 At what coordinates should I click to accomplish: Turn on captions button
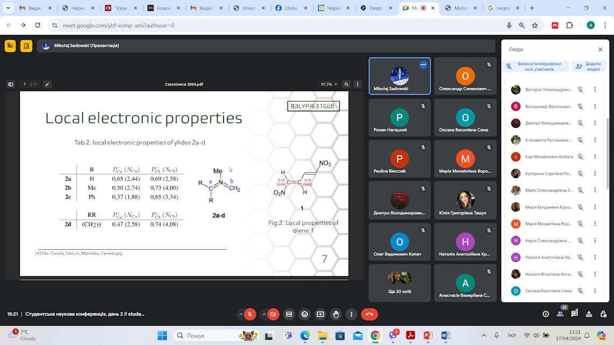click(x=289, y=314)
